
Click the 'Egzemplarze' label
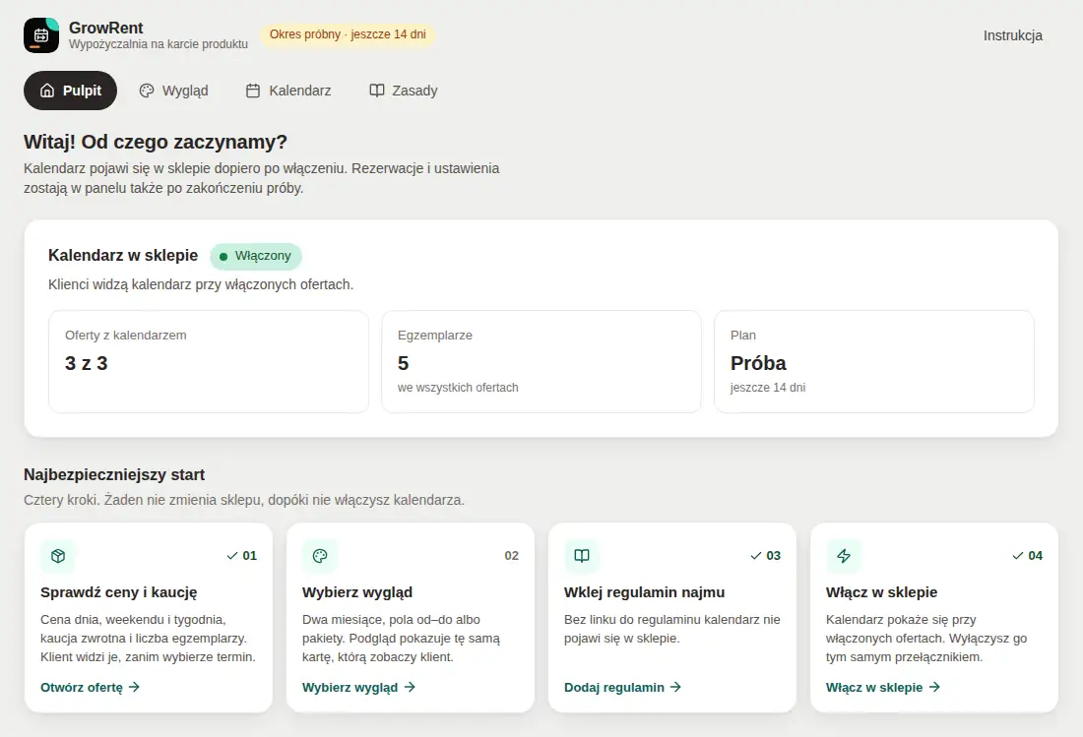point(435,336)
